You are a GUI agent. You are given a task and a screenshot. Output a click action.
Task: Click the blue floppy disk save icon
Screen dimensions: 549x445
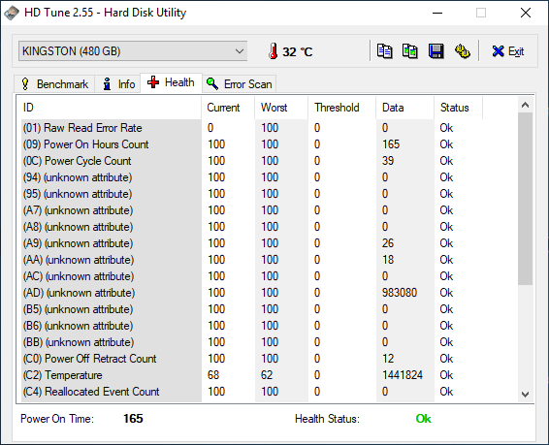pos(436,51)
